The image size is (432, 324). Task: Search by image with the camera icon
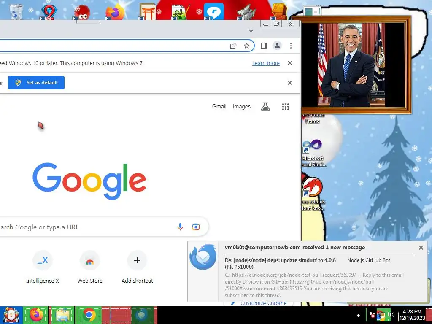tap(196, 227)
